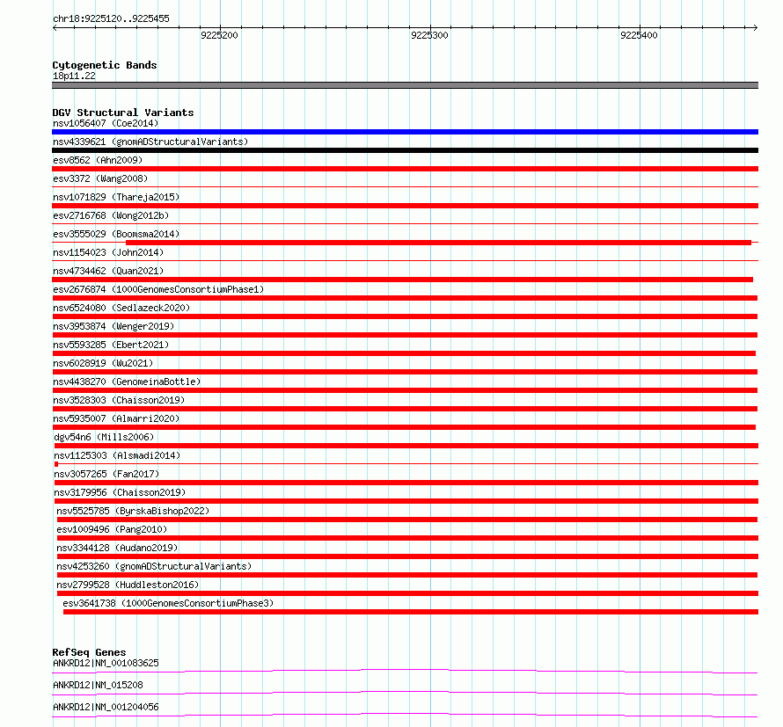783x727 pixels.
Task: Select nsv5525785 (ByrskaBishop2022) label
Action: [133, 511]
